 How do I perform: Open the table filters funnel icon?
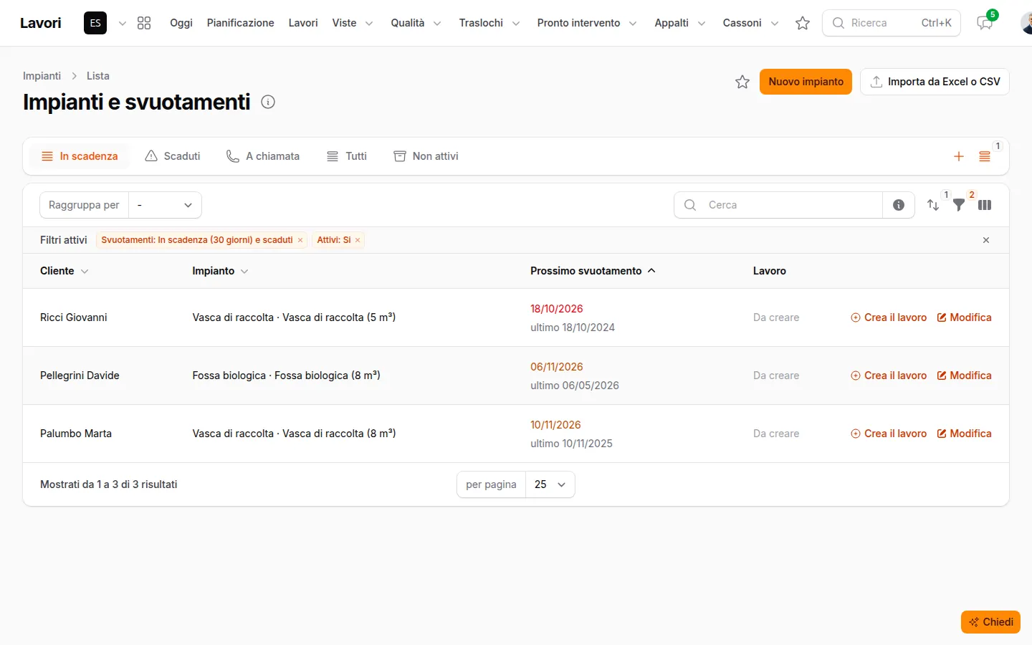pos(959,205)
